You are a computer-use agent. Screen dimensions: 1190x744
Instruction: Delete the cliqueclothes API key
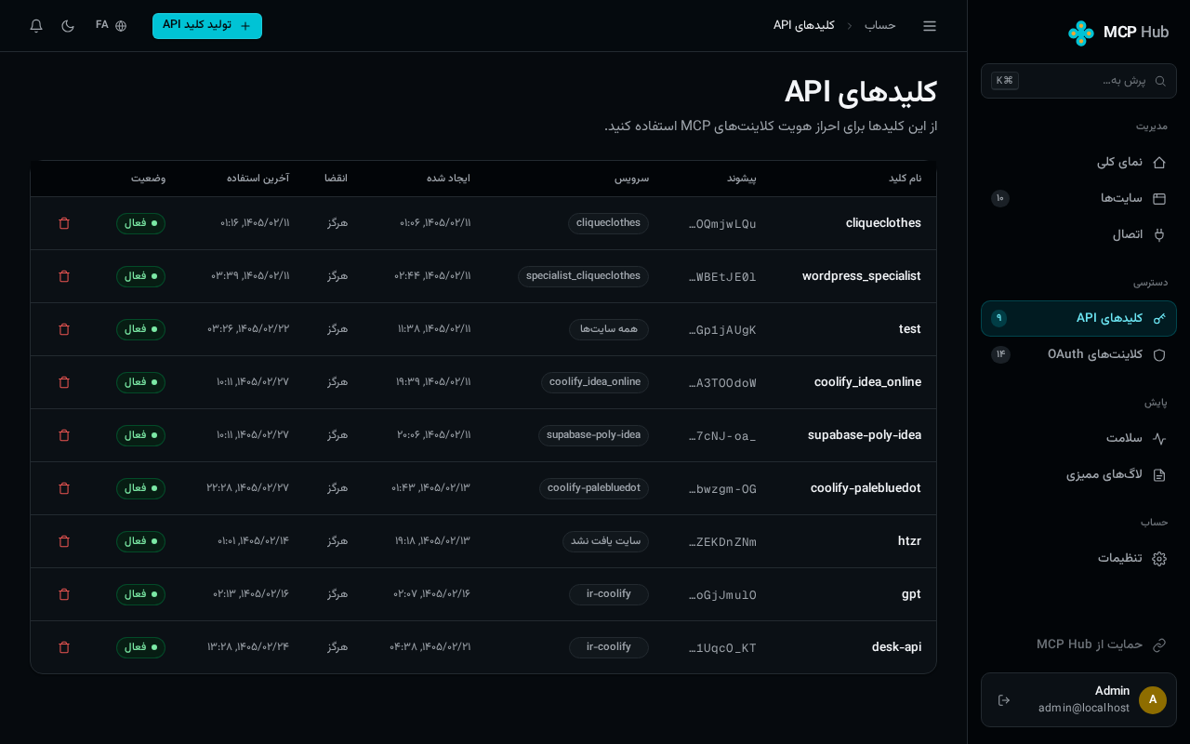tap(64, 223)
